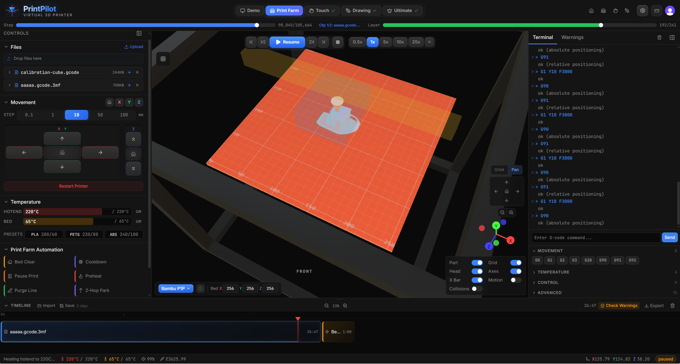Click the Restart Printer button

(73, 186)
